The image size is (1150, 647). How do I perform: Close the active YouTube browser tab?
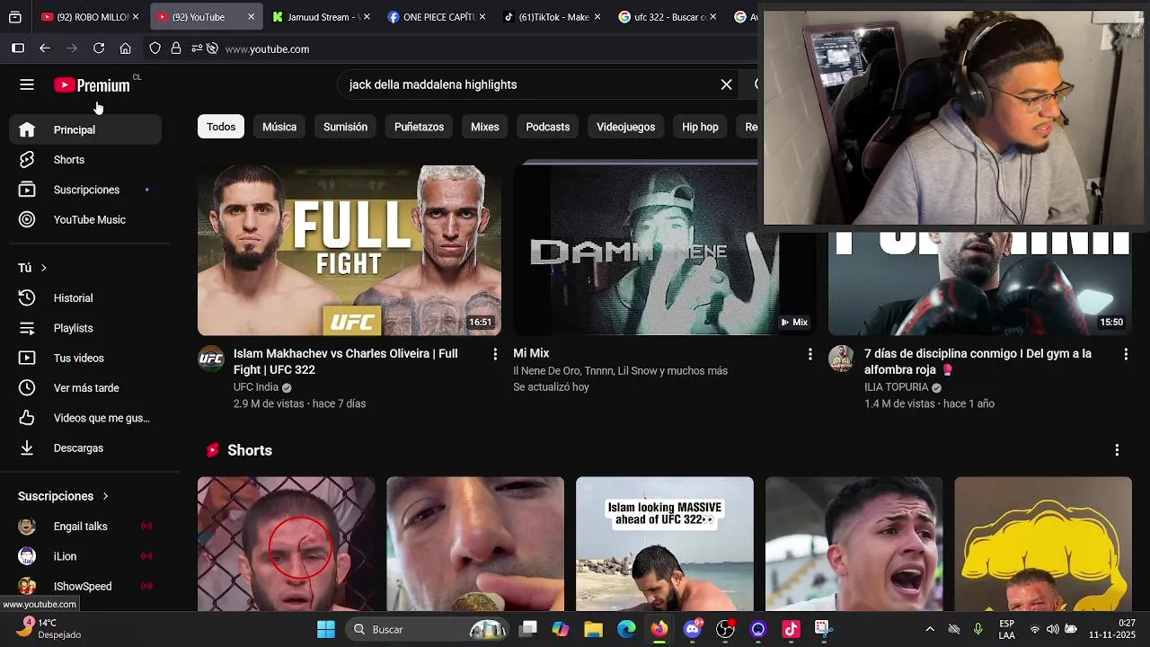tap(251, 17)
